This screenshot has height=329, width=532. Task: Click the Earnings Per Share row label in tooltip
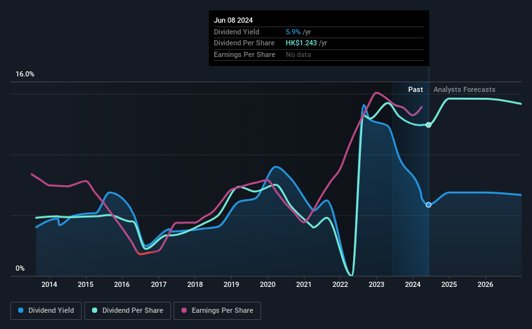point(244,54)
